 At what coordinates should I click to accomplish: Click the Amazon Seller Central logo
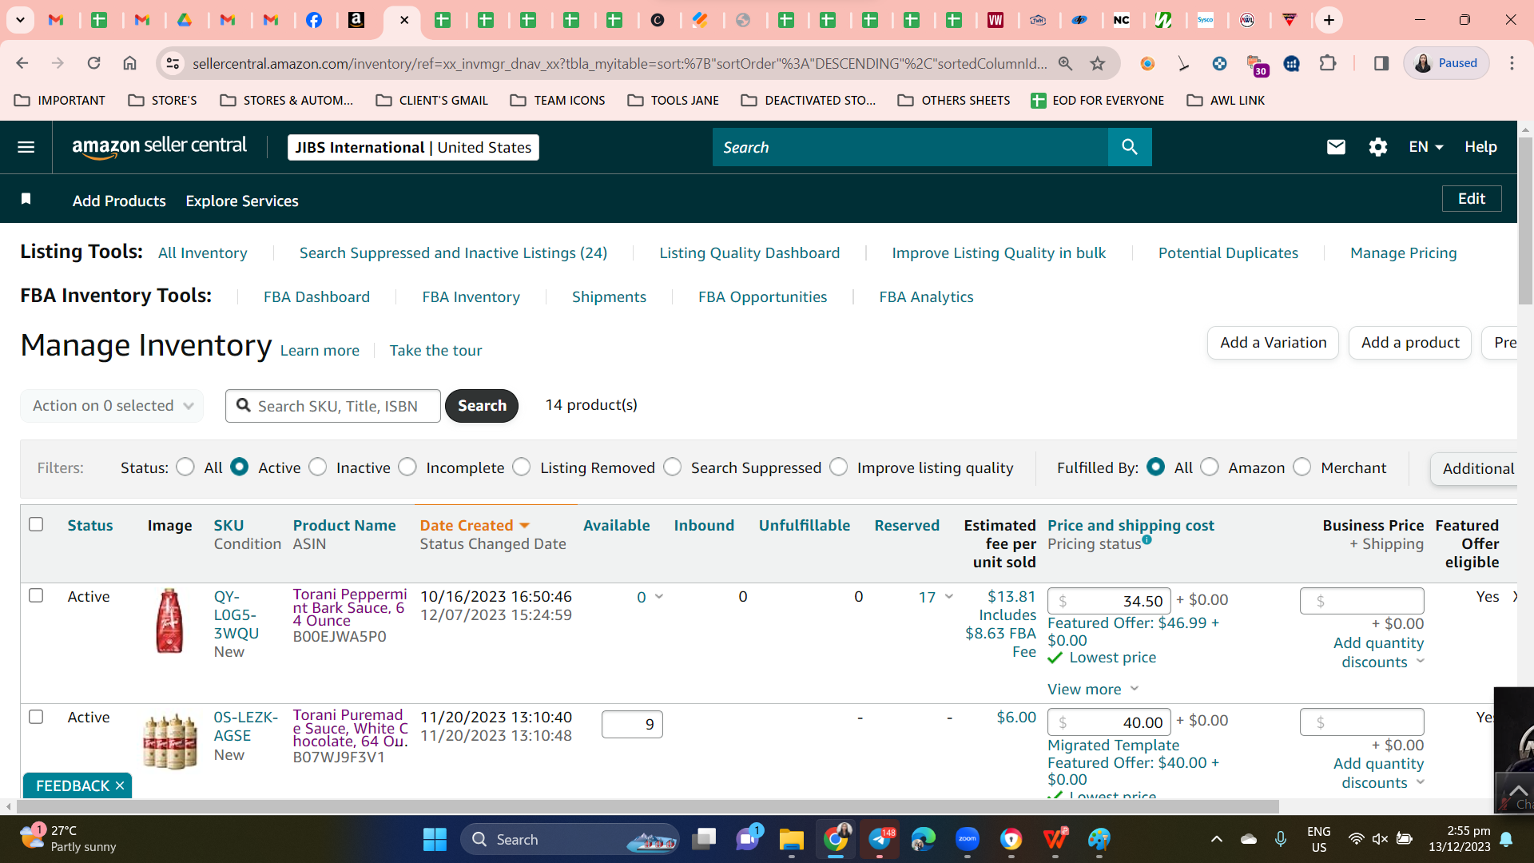point(159,147)
